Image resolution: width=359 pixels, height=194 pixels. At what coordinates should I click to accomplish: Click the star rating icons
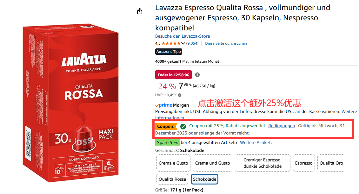[171, 43]
